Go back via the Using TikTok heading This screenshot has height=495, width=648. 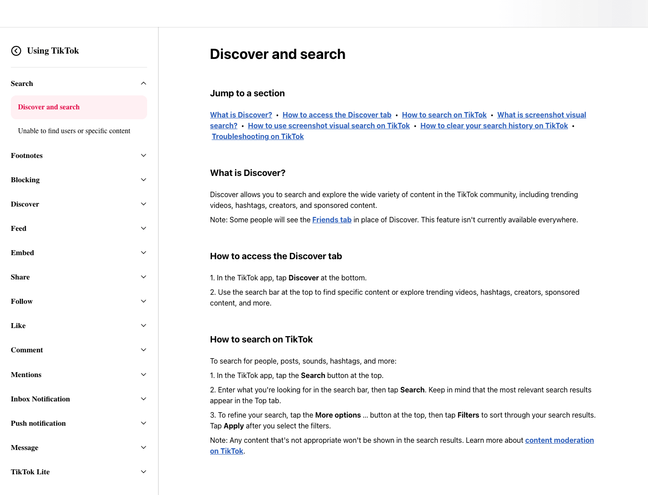click(x=53, y=51)
